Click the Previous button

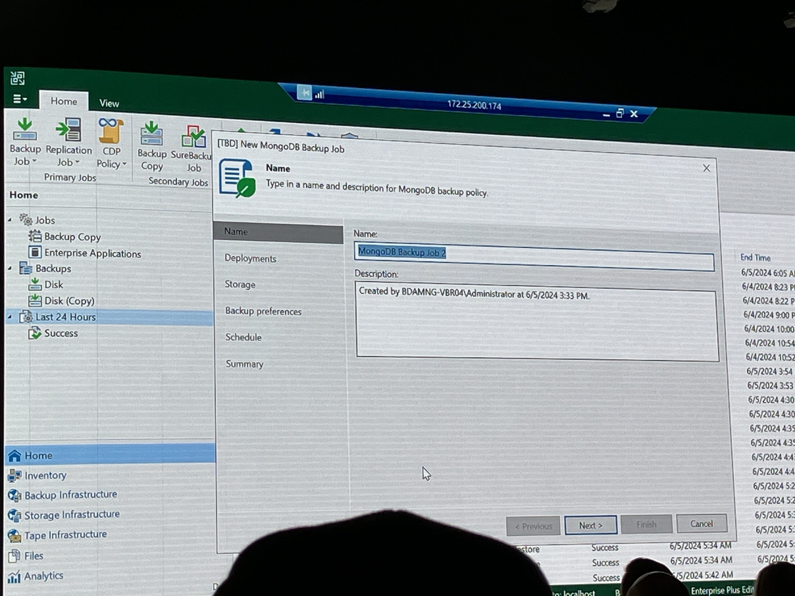533,526
